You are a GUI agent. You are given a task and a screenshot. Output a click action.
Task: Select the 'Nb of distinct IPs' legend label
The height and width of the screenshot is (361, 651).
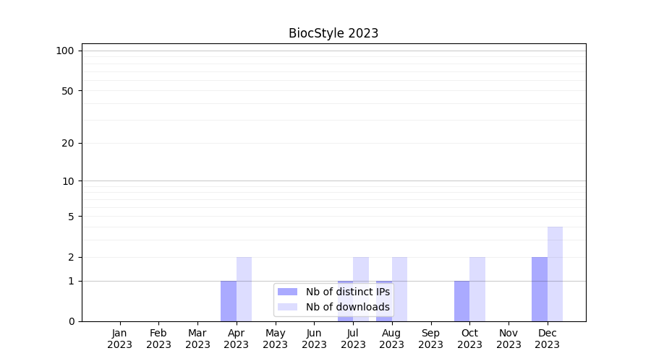click(347, 292)
